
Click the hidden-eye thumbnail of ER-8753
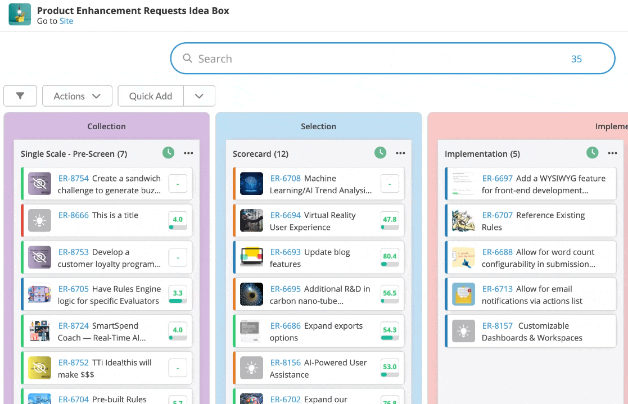click(40, 257)
